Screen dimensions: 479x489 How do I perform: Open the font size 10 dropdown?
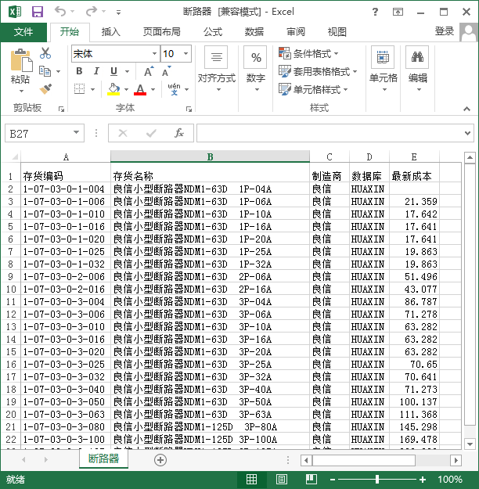[186, 54]
